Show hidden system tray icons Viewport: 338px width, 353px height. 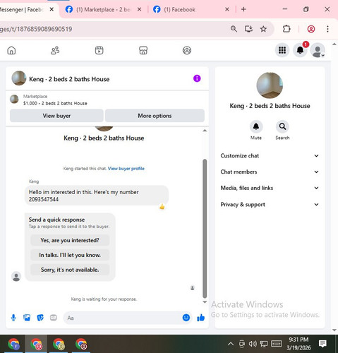point(231,344)
